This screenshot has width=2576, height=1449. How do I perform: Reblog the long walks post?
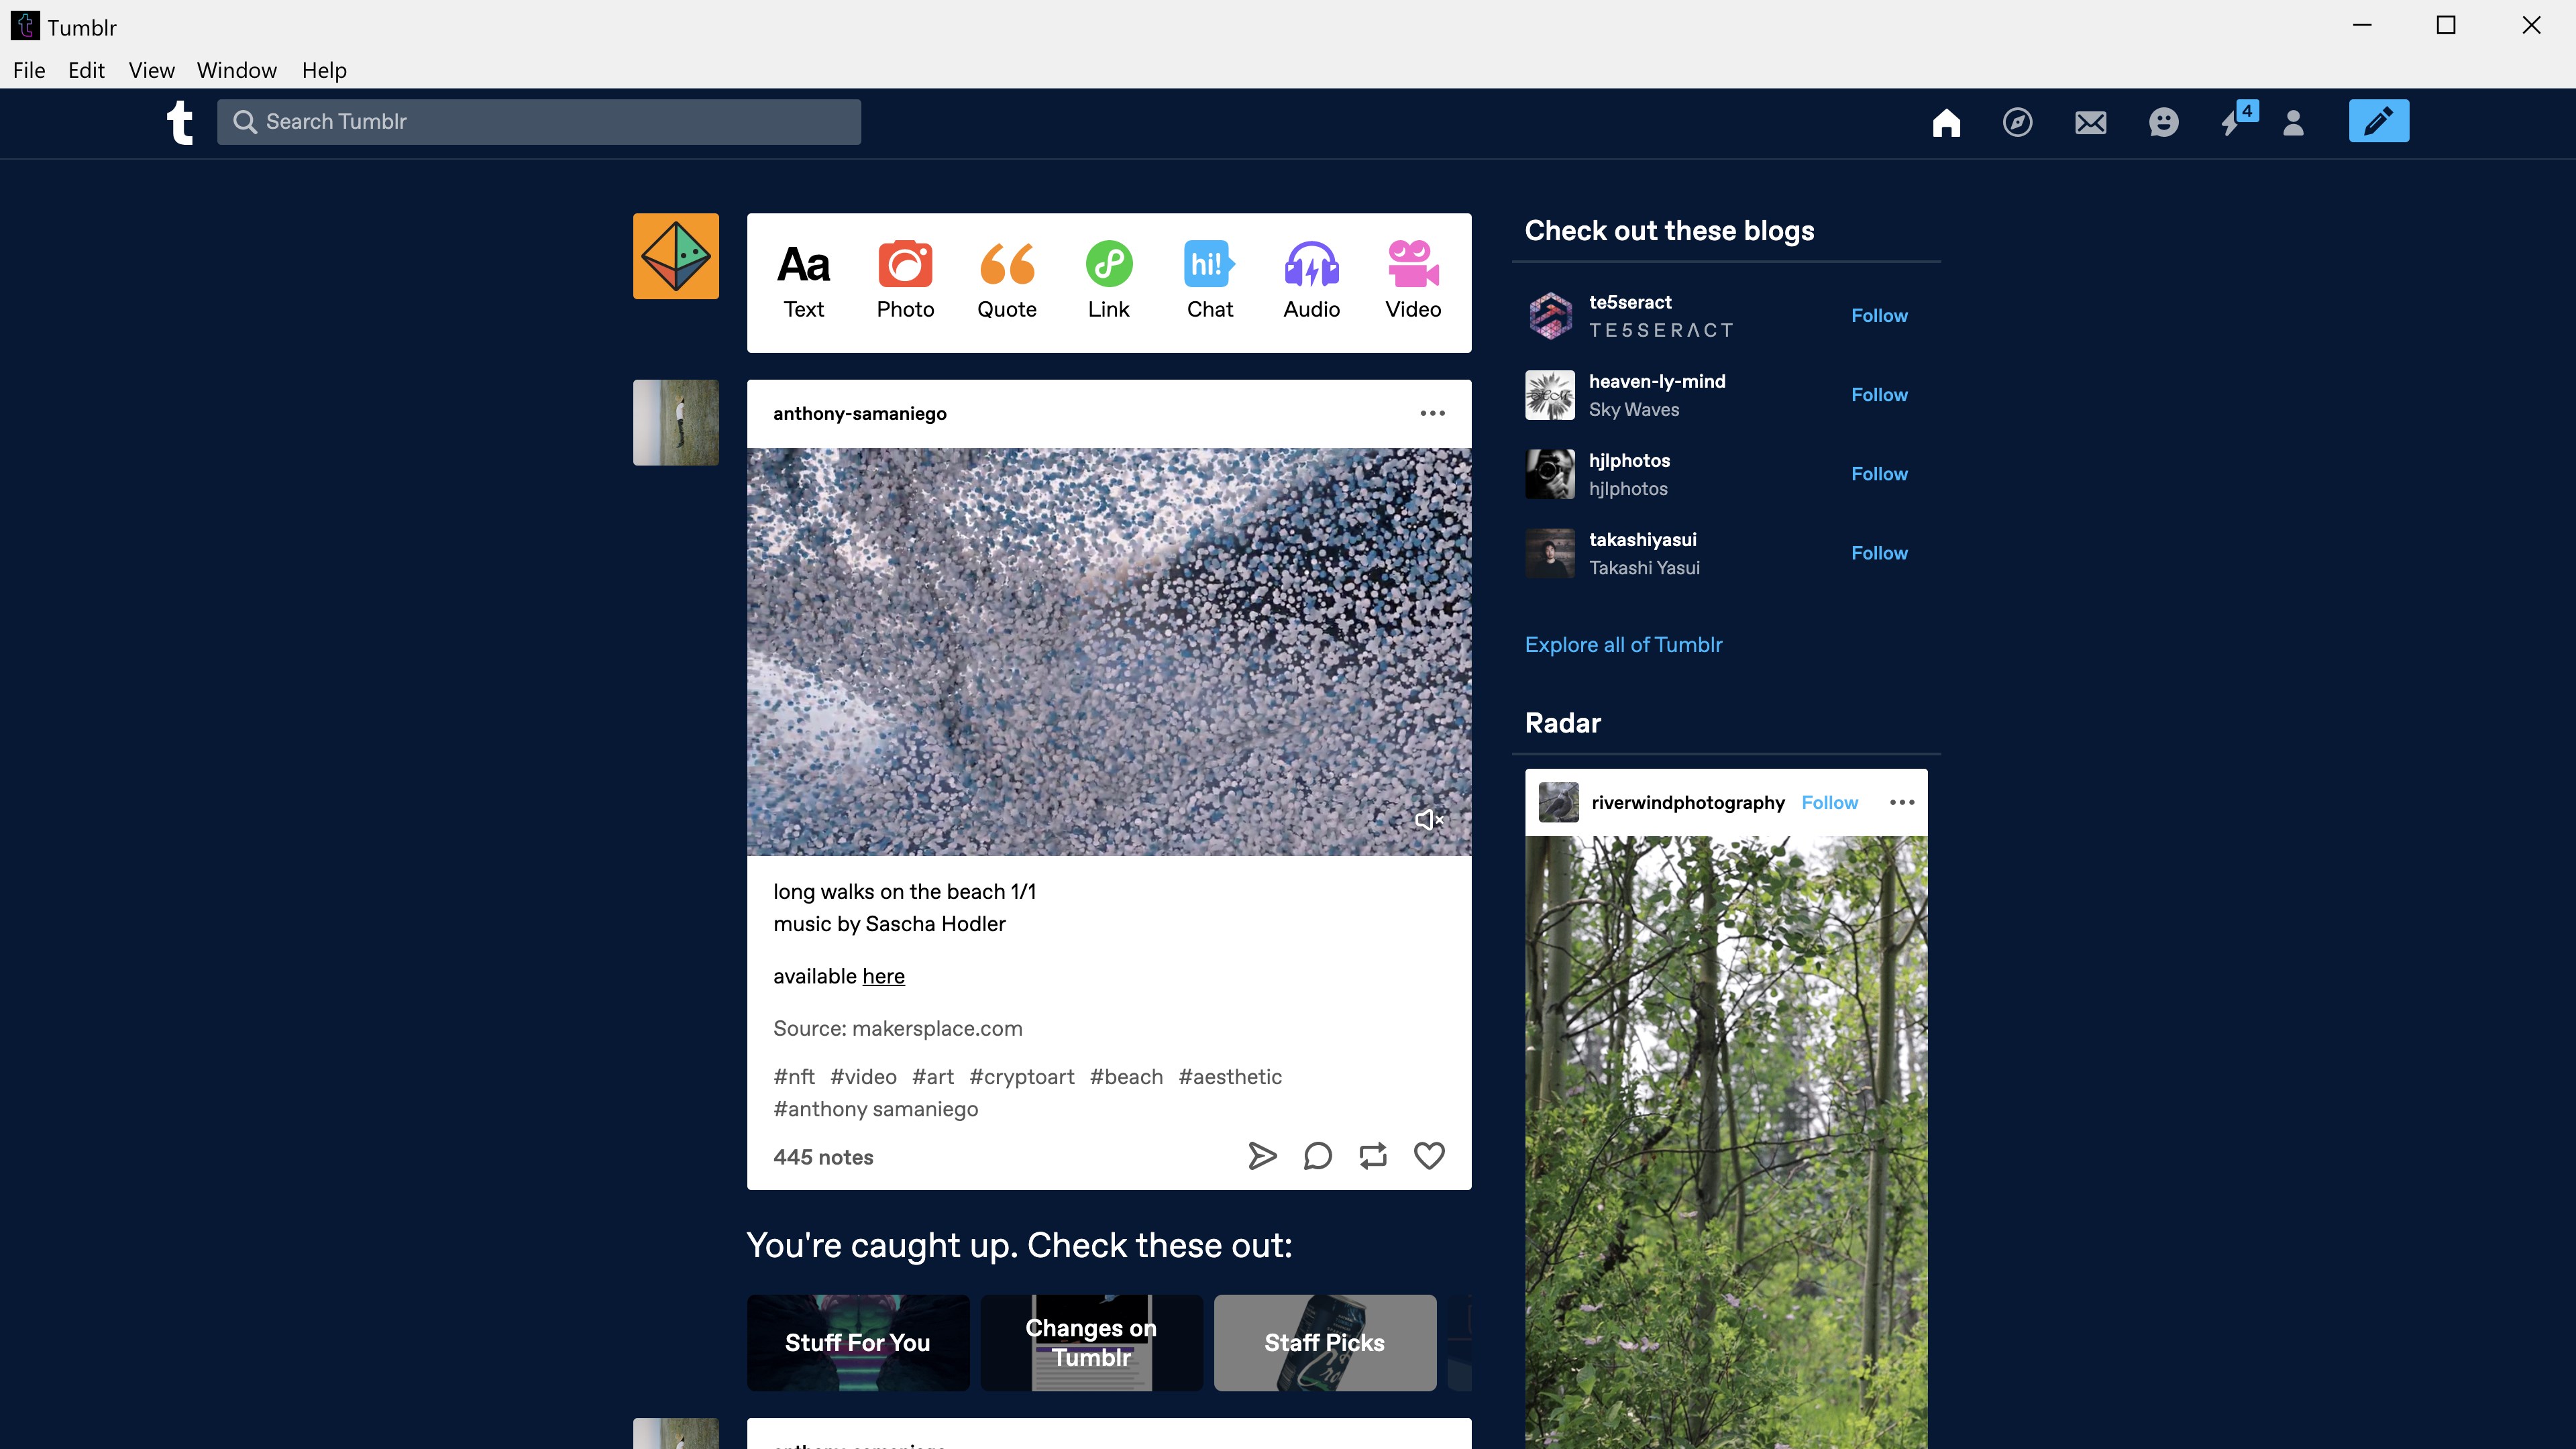tap(1372, 1156)
